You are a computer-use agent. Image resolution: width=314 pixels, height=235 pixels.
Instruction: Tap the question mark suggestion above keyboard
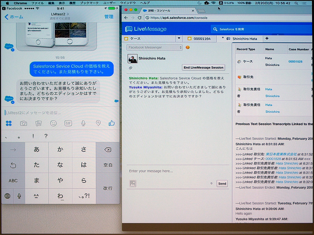(x=46, y=136)
